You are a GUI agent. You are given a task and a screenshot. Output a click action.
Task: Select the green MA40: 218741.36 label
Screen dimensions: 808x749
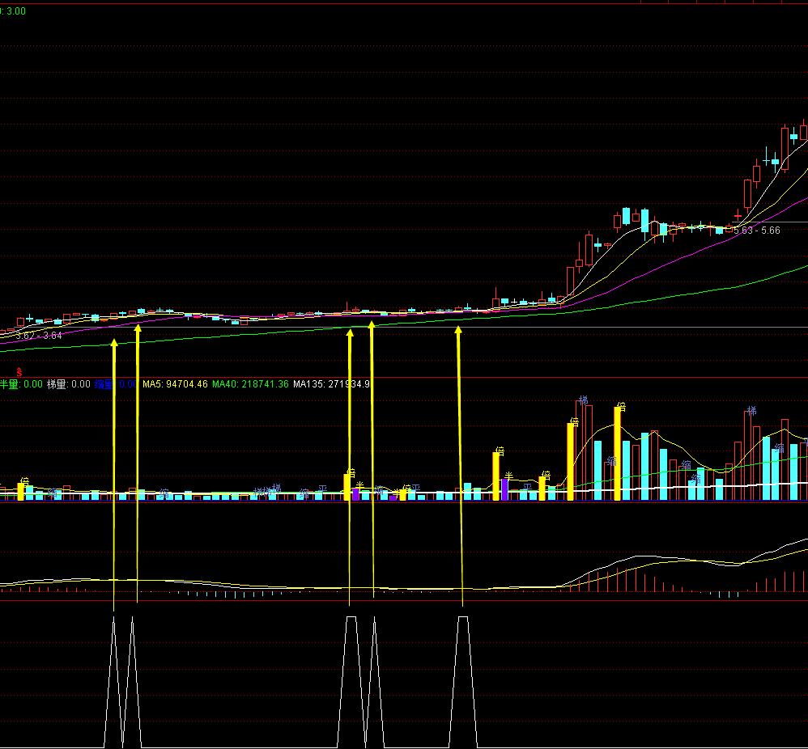click(x=250, y=384)
